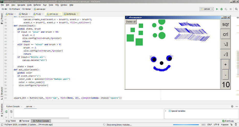The width and height of the screenshot is (239, 127).
Task: Click Delete all button in Рисовалка window
Action: 131,22
